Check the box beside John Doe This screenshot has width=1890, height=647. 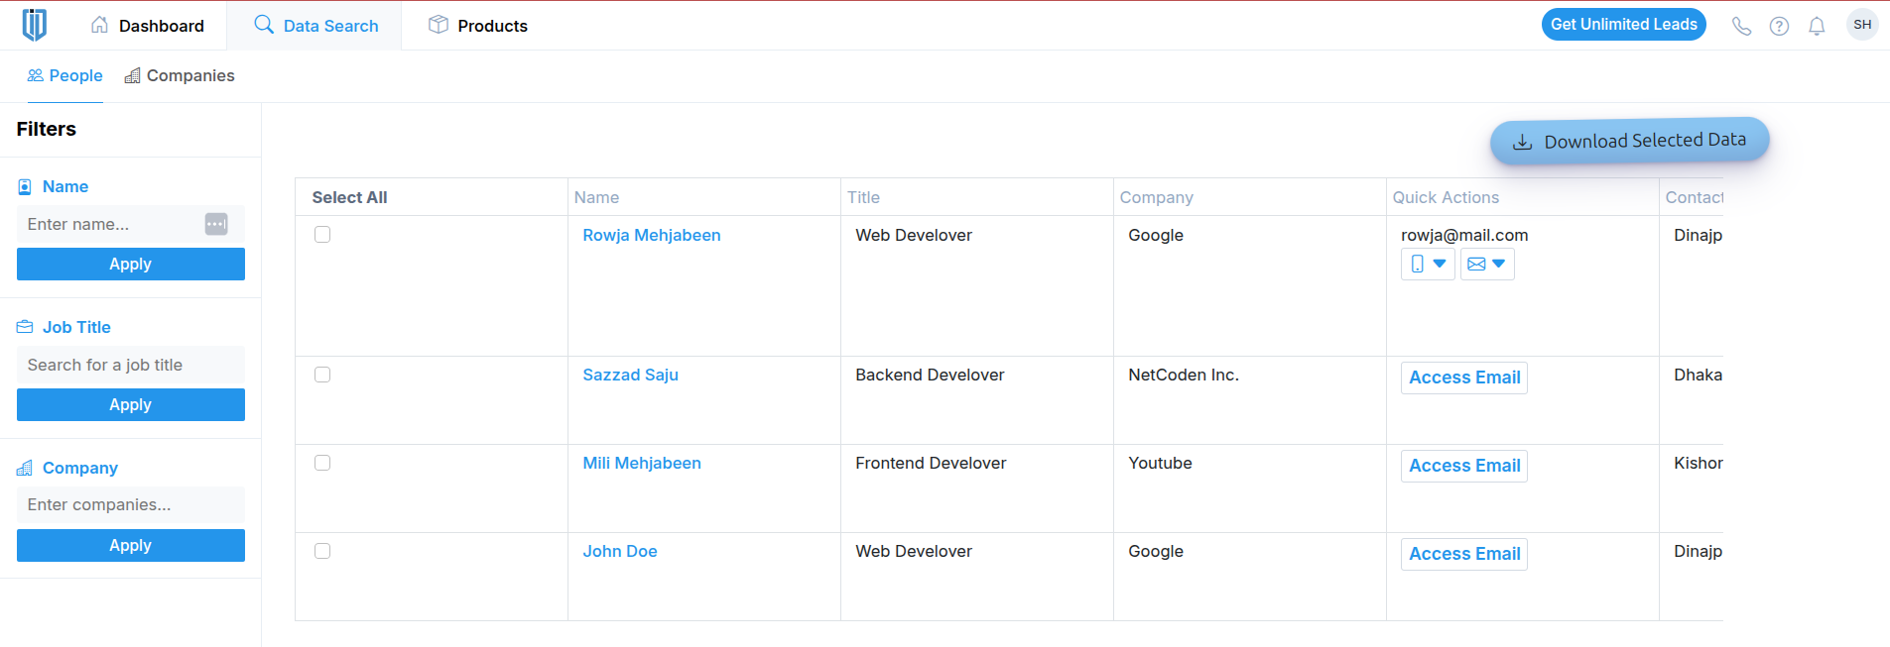point(322,551)
